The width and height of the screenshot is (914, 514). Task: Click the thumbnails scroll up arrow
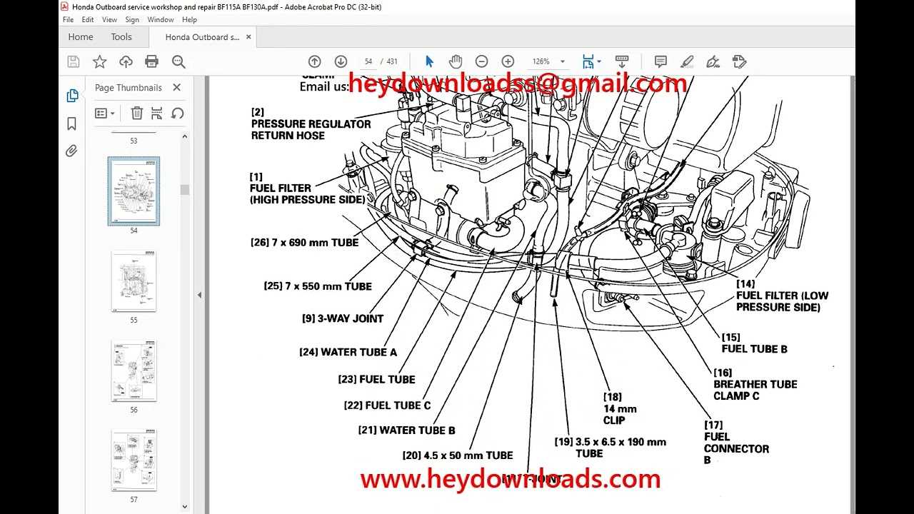[x=185, y=136]
